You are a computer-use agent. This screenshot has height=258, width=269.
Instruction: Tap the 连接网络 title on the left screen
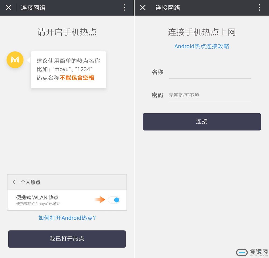(x=33, y=8)
